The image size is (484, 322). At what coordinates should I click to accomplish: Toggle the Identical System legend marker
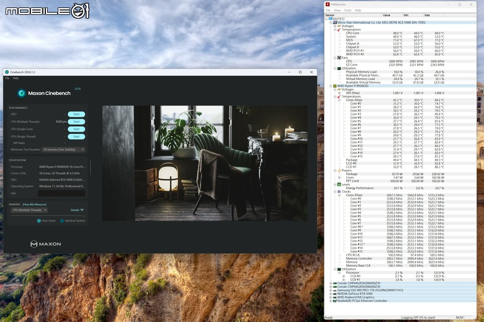(62, 221)
